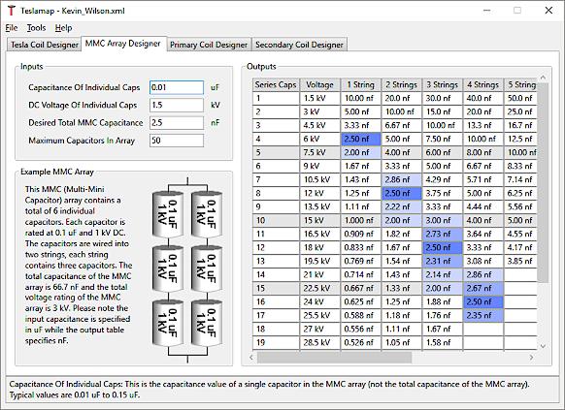The image size is (565, 410).
Task: Click the 2.86 nf cell in row 7
Action: tap(401, 179)
